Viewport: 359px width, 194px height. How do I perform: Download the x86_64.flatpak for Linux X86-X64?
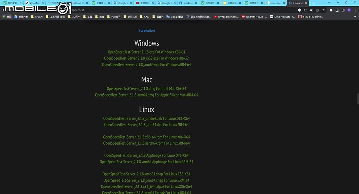point(147,186)
